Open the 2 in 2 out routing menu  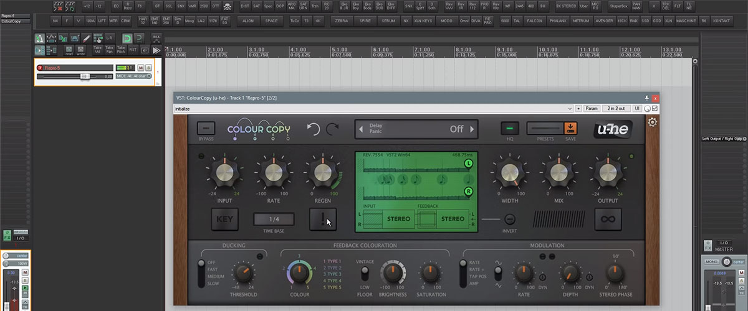click(x=616, y=108)
